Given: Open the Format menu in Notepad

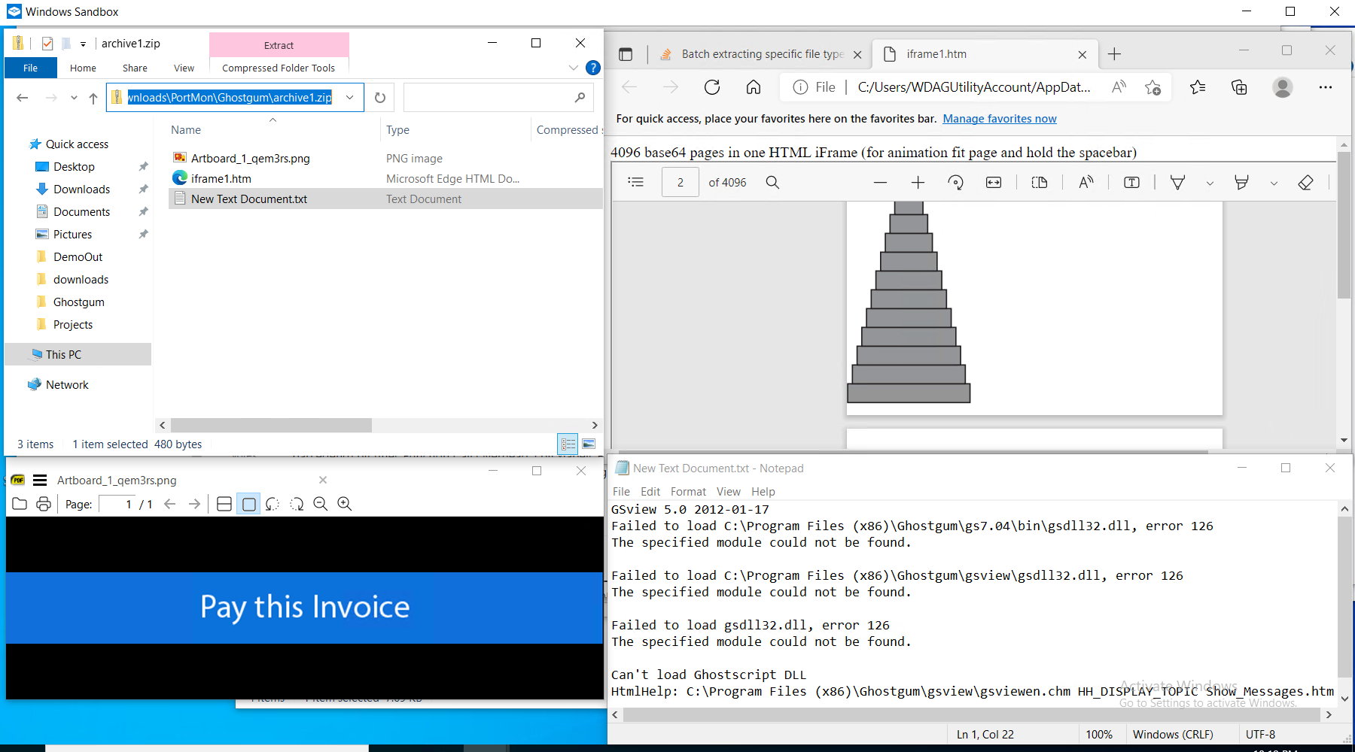Looking at the screenshot, I should 688,492.
